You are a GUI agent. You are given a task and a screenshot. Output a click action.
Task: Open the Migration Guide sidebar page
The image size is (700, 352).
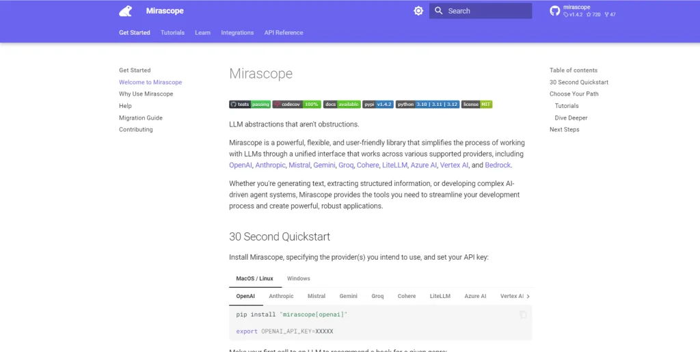tap(141, 118)
